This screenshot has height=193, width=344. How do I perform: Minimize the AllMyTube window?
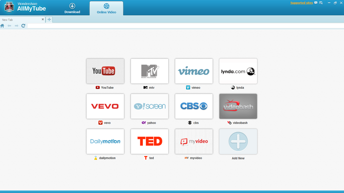coord(329,3)
